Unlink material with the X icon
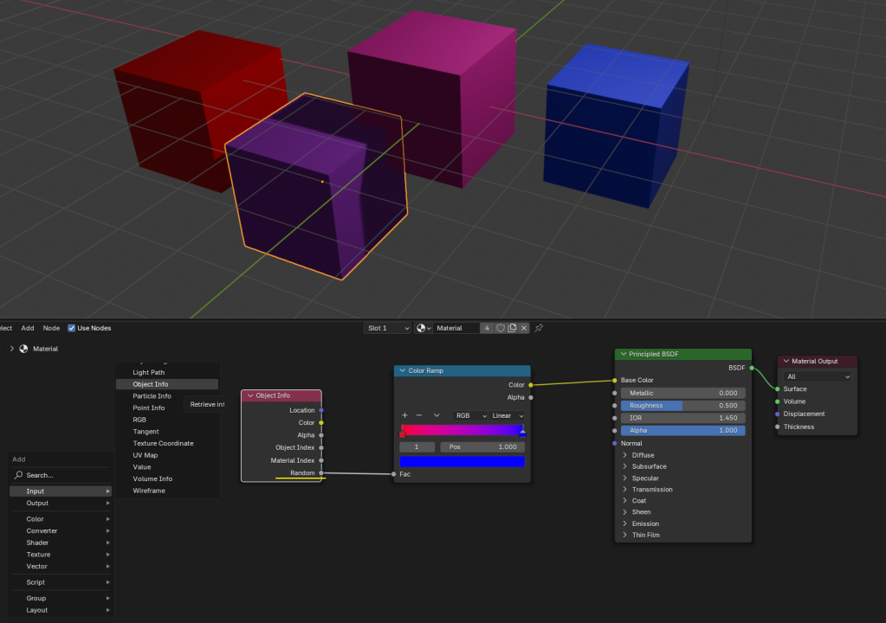The image size is (886, 623). pyautogui.click(x=524, y=328)
